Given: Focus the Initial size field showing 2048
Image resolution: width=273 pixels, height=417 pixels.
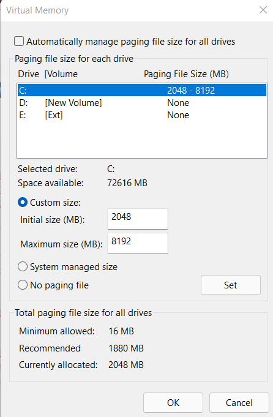Looking at the screenshot, I should click(x=138, y=219).
